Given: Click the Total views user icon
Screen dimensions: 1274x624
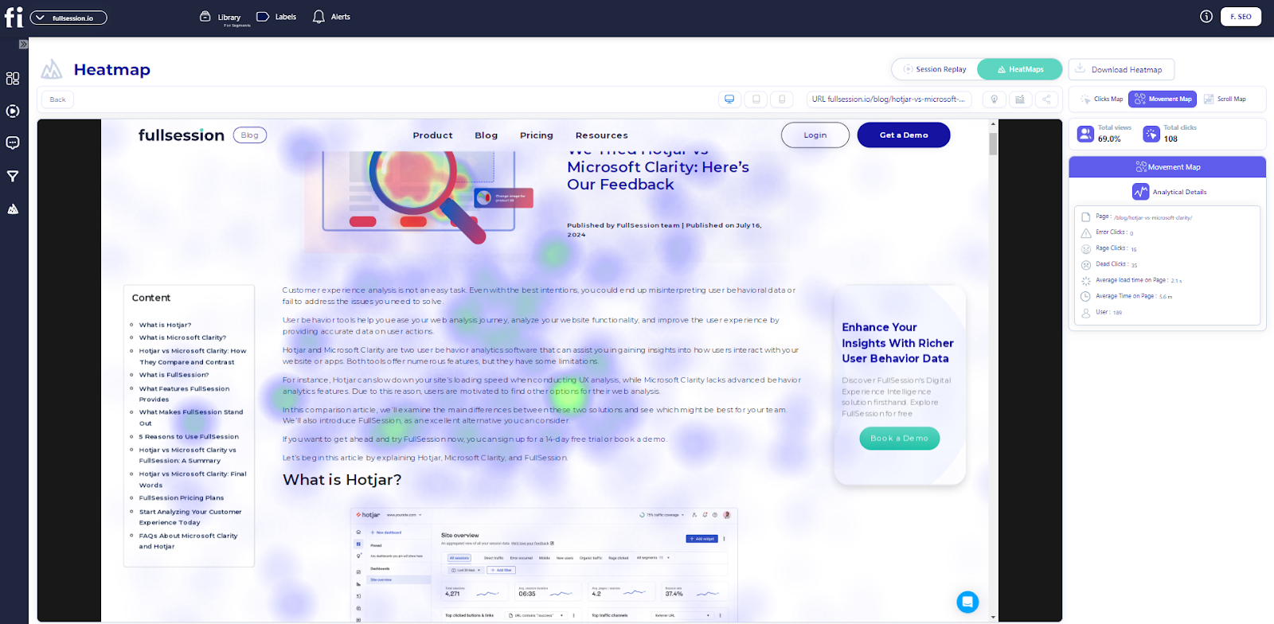Looking at the screenshot, I should point(1085,134).
